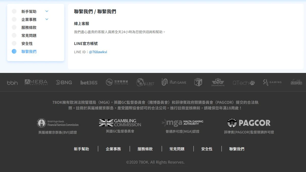Click the SA Gaming logo

coord(272,82)
